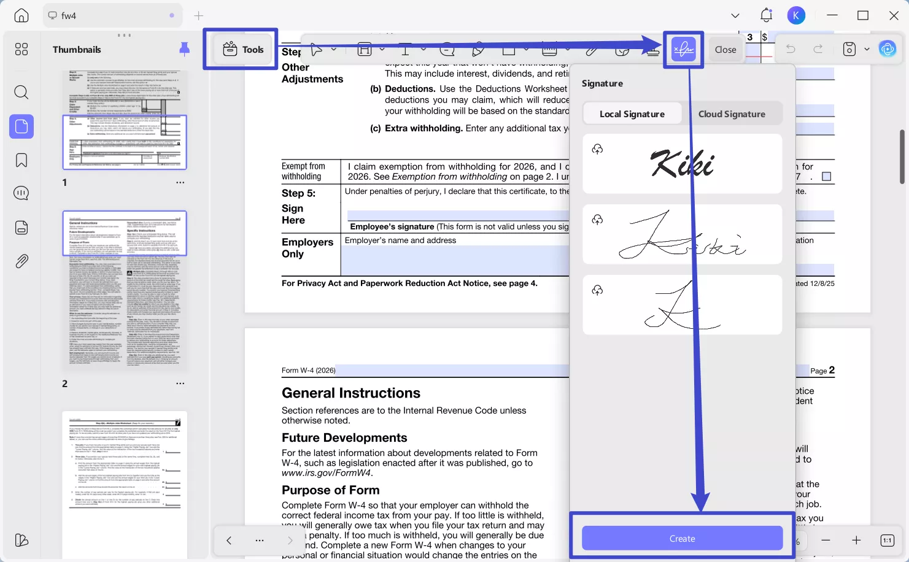Open Search in the left sidebar
The width and height of the screenshot is (909, 562).
tap(21, 92)
